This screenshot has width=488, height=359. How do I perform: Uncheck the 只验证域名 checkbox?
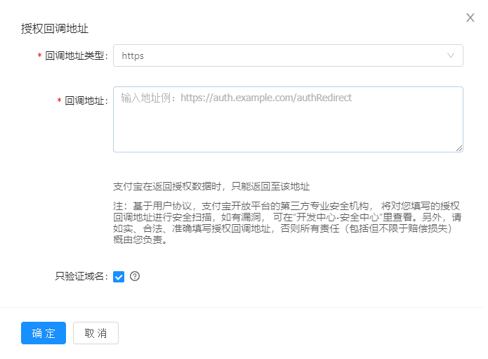coord(119,277)
